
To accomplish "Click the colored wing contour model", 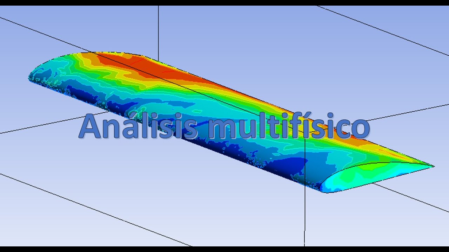I will point(232,122).
